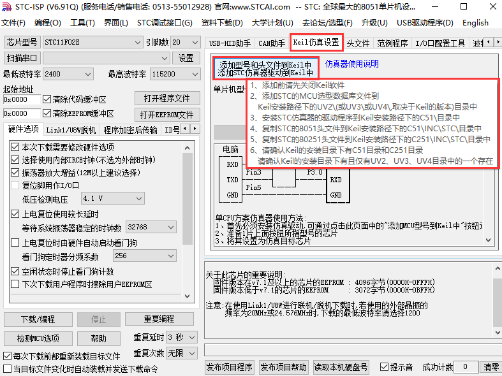This screenshot has width=502, height=376.
Task: Open 引脚数 pin count dropdown
Action: pyautogui.click(x=186, y=42)
